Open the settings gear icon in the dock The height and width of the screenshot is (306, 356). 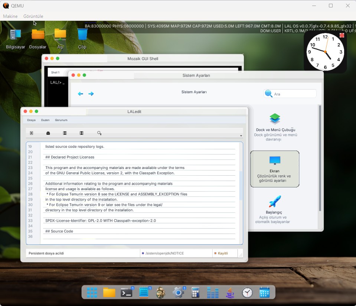click(178, 292)
